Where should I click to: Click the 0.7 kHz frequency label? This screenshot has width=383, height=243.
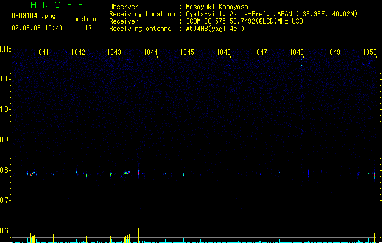[x=4, y=200]
